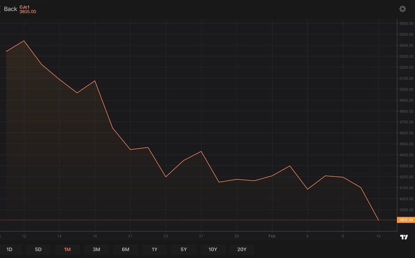Click the 4000.00 price axis label
Screen dimensions: 415x258
click(406, 199)
